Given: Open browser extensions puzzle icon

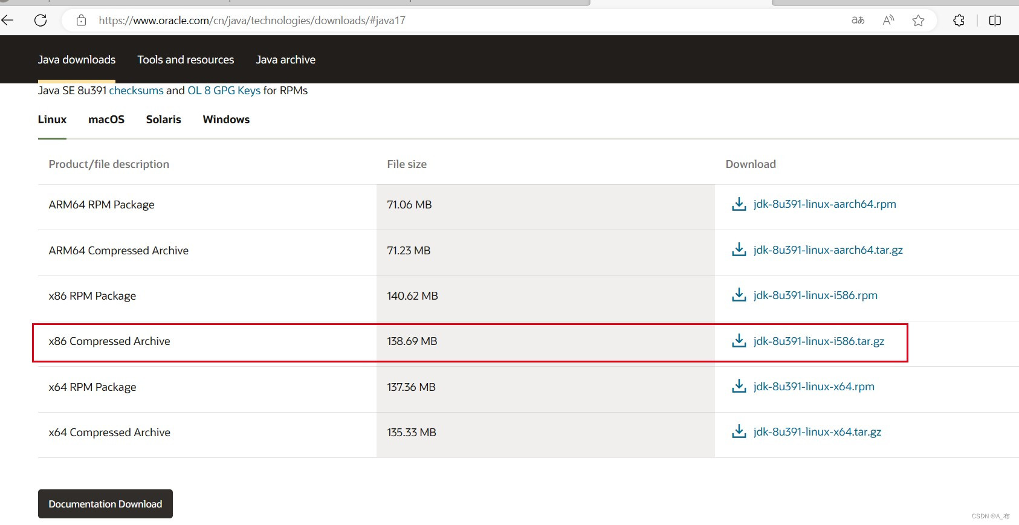Looking at the screenshot, I should [959, 21].
